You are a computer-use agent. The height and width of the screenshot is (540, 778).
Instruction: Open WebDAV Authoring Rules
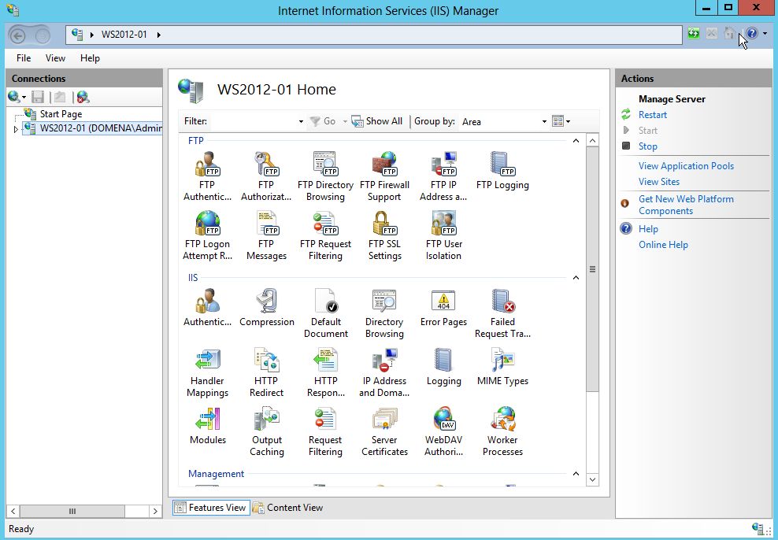click(443, 431)
